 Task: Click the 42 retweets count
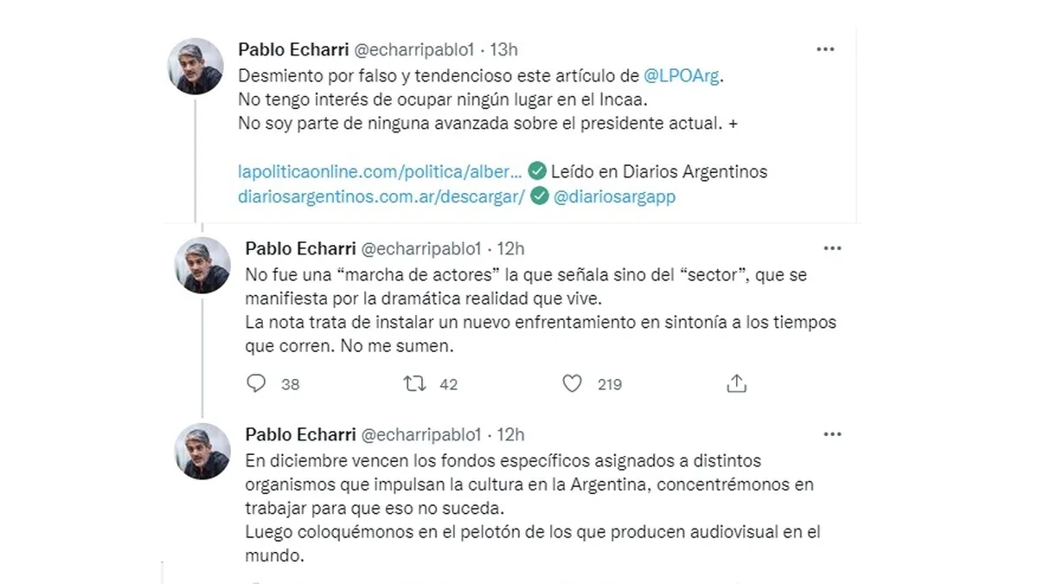(x=448, y=384)
